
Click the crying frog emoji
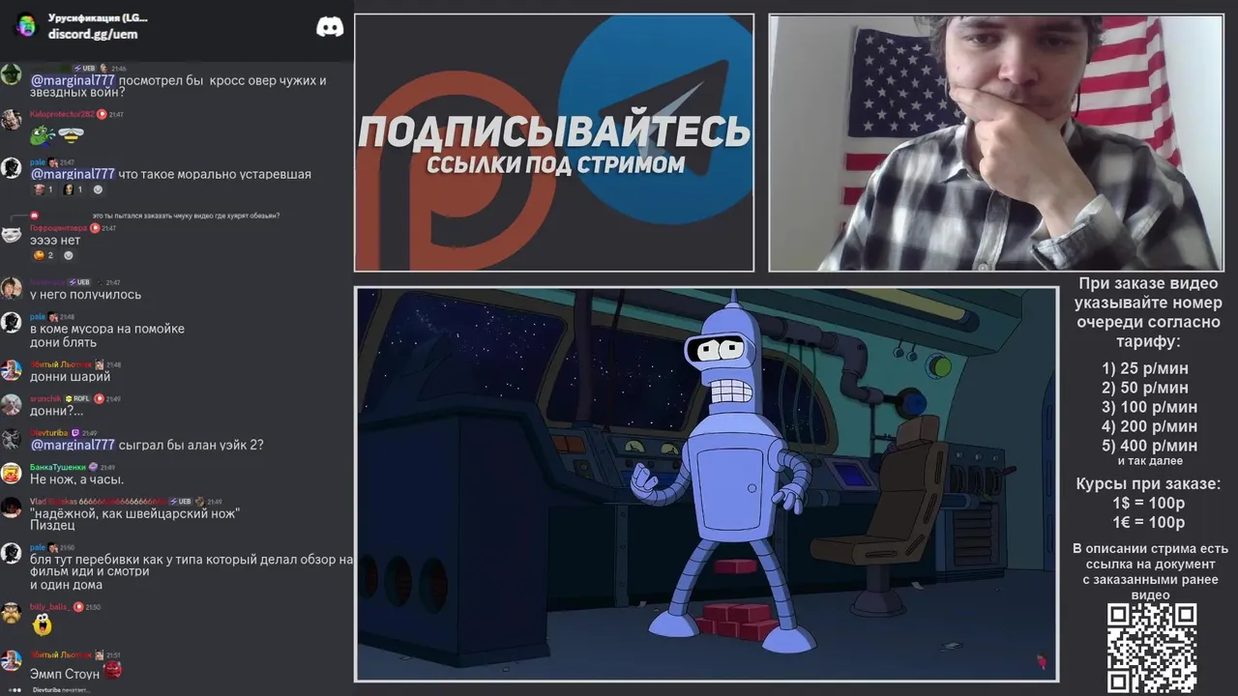pos(43,134)
